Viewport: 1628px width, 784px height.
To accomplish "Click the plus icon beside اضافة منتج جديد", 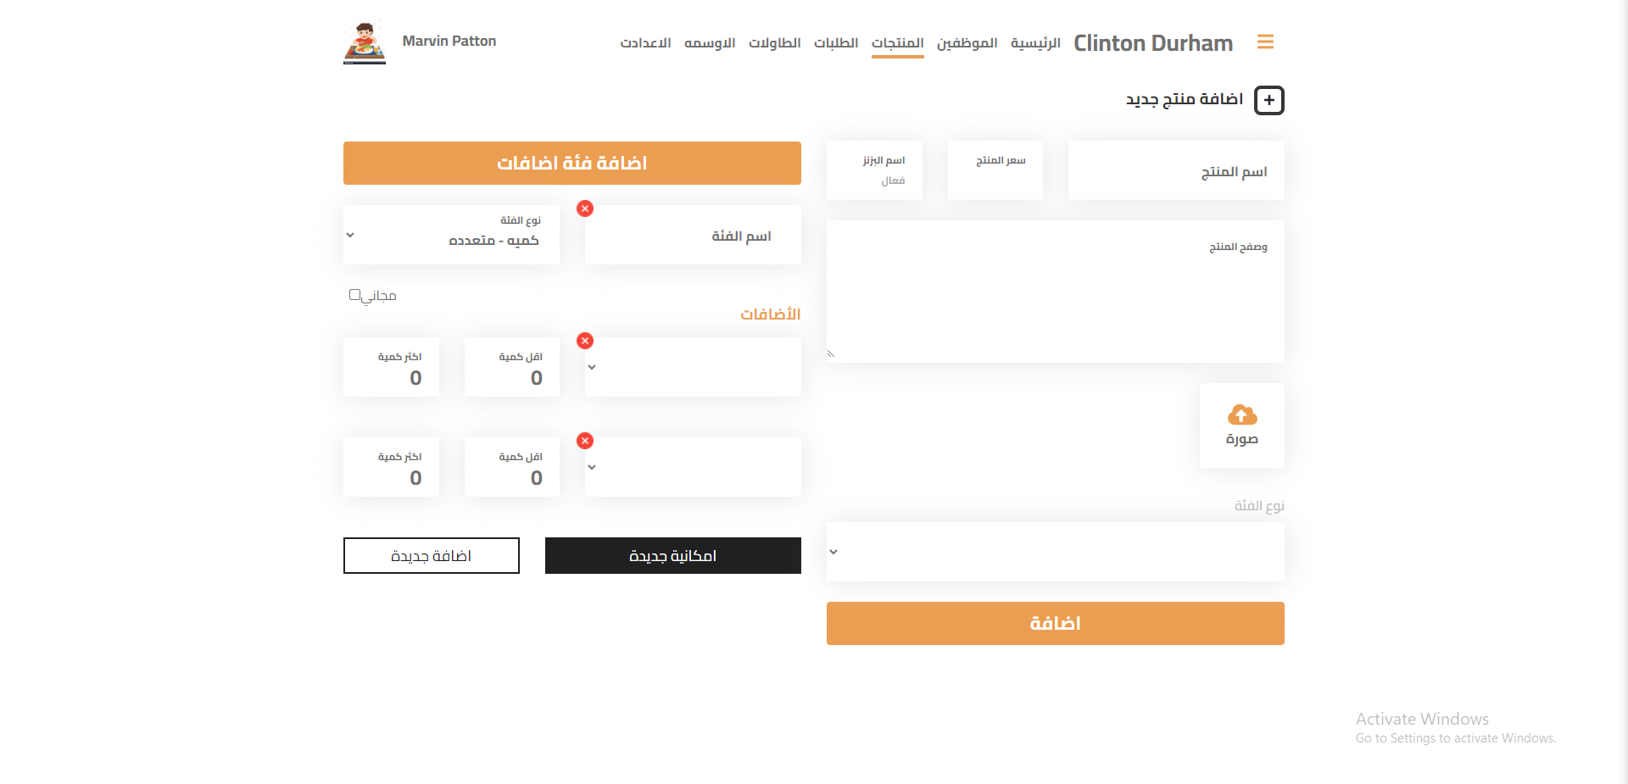I will click(1268, 100).
